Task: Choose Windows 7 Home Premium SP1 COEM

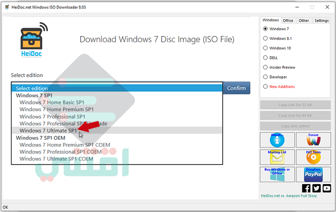Action: (117, 145)
